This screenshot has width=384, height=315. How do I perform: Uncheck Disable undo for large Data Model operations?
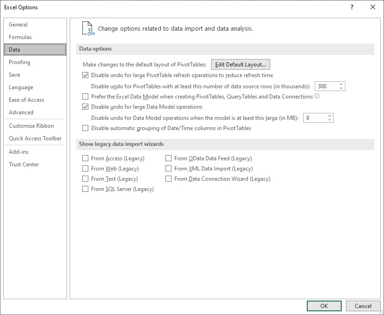85,107
